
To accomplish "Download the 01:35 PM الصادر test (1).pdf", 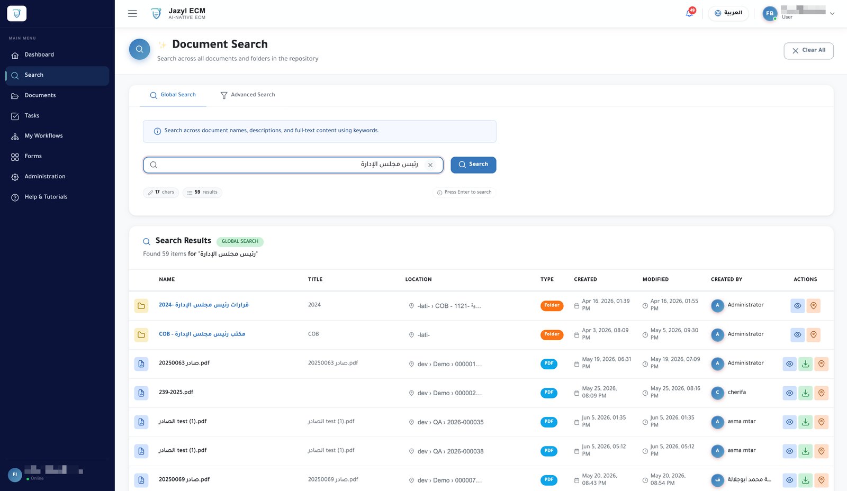I will coord(805,422).
